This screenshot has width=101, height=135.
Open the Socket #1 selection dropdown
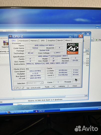point(35,83)
